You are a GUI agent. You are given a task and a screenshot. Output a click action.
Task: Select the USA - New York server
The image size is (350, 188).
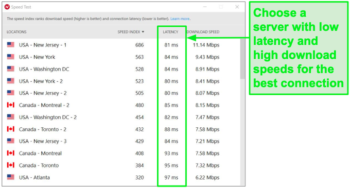pos(37,57)
